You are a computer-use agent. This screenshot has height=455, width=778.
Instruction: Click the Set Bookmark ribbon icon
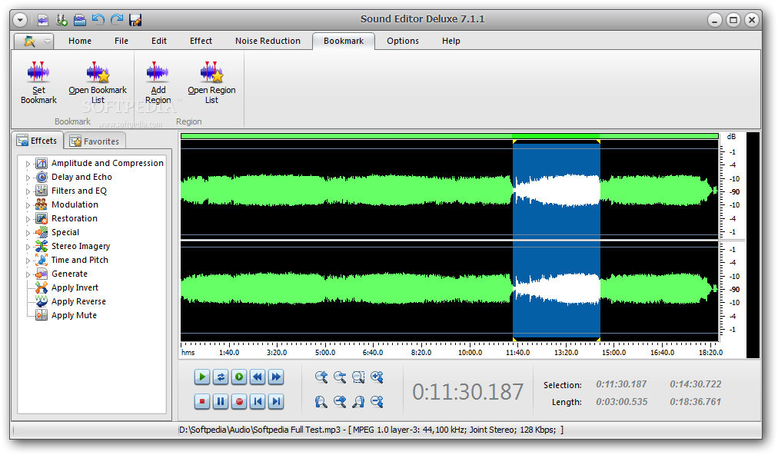(x=38, y=83)
